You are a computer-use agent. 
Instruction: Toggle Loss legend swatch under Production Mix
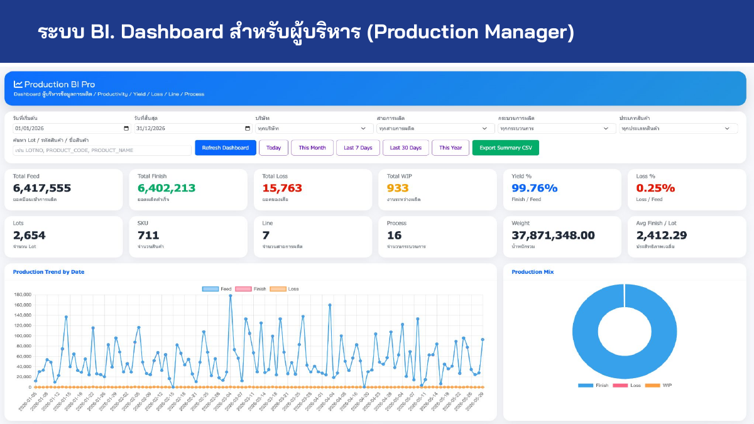click(621, 385)
